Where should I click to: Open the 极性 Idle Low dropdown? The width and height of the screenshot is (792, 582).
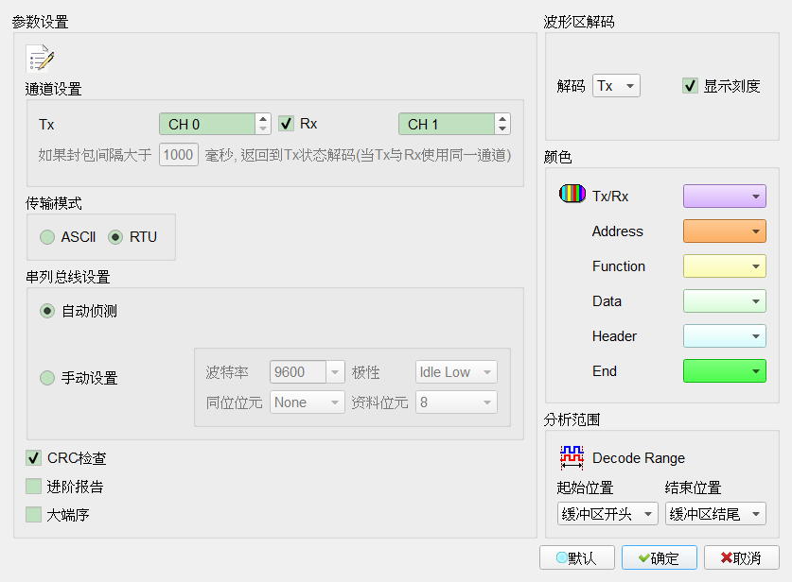456,372
